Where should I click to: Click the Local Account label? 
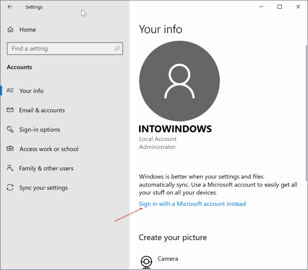158,139
